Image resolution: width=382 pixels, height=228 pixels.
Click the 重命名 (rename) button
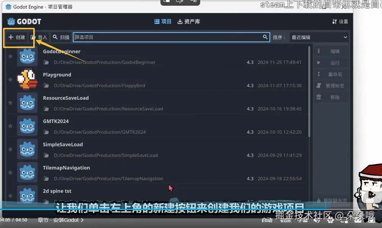coord(331,74)
